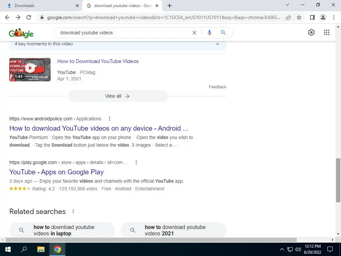The height and width of the screenshot is (256, 341).
Task: Open the clock showing 12:12 PM
Action: (313, 249)
